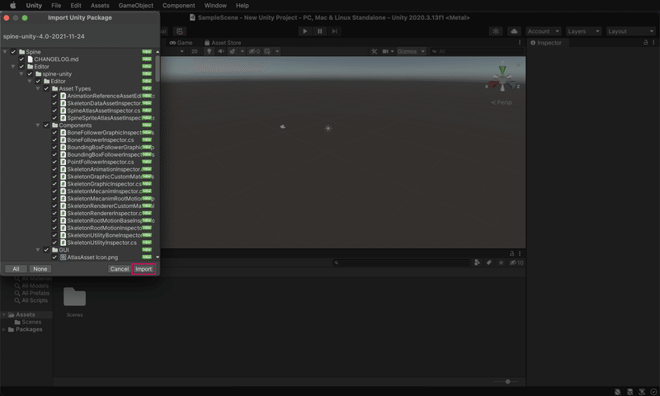
Task: Open the Layout dropdown
Action: [x=630, y=31]
